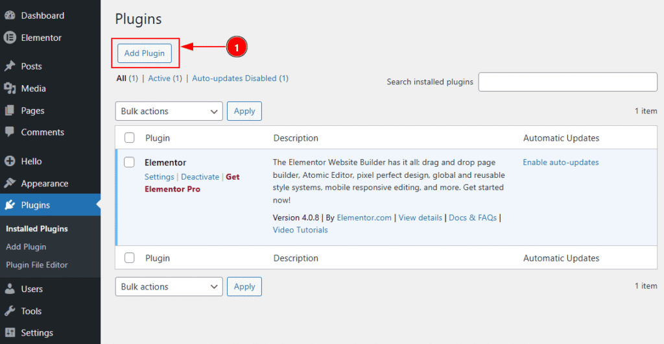Open the Media menu
Image resolution: width=664 pixels, height=344 pixels.
coord(33,88)
